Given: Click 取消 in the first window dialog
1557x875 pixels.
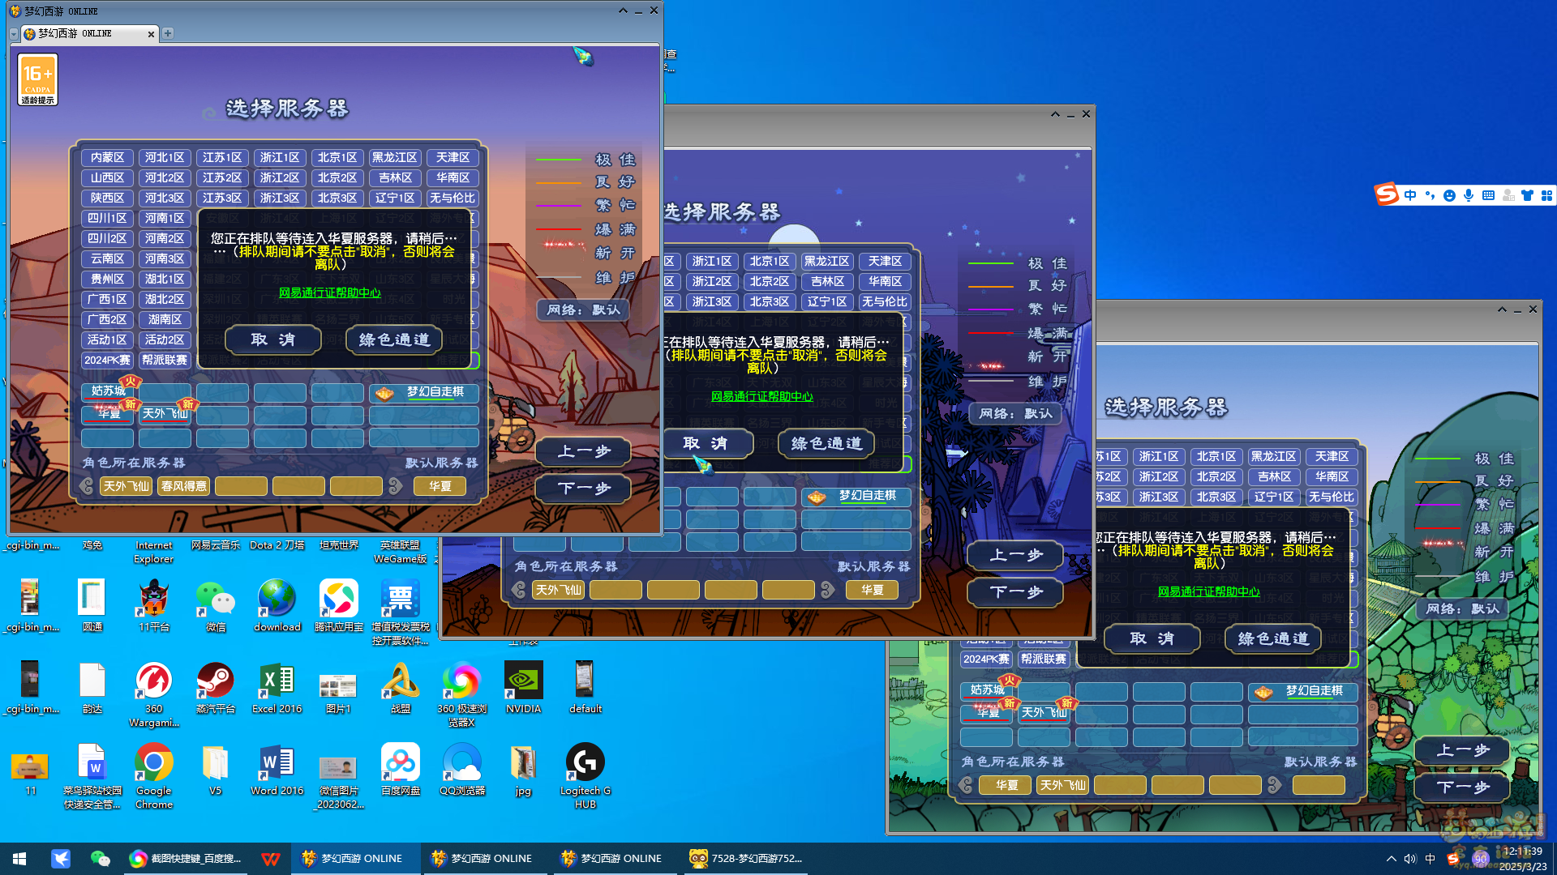Looking at the screenshot, I should [x=273, y=339].
